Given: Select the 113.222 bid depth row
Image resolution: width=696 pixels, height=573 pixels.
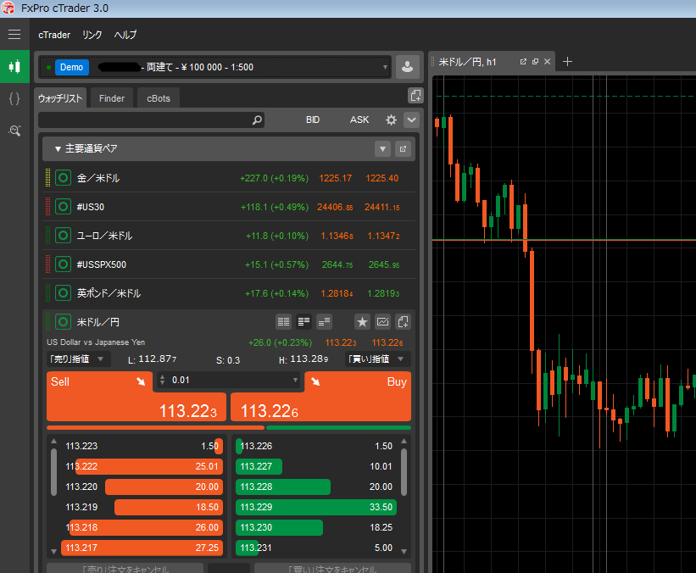Looking at the screenshot, I should pyautogui.click(x=142, y=466).
